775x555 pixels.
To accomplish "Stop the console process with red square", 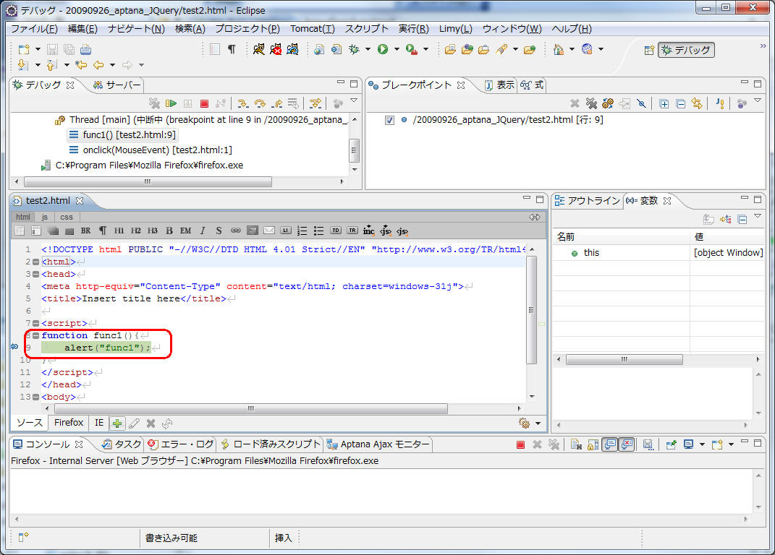I will (x=520, y=444).
